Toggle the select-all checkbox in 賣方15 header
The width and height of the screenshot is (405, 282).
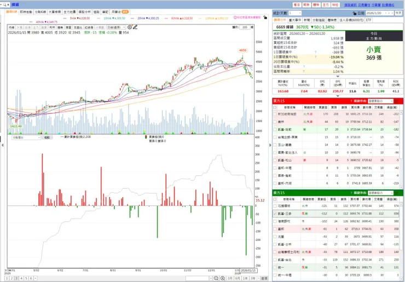[x=275, y=199]
